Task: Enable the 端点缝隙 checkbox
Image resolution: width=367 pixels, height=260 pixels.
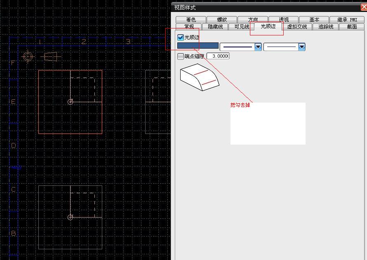Action: pos(181,56)
